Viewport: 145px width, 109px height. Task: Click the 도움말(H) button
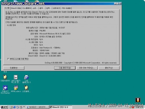pos(14,68)
